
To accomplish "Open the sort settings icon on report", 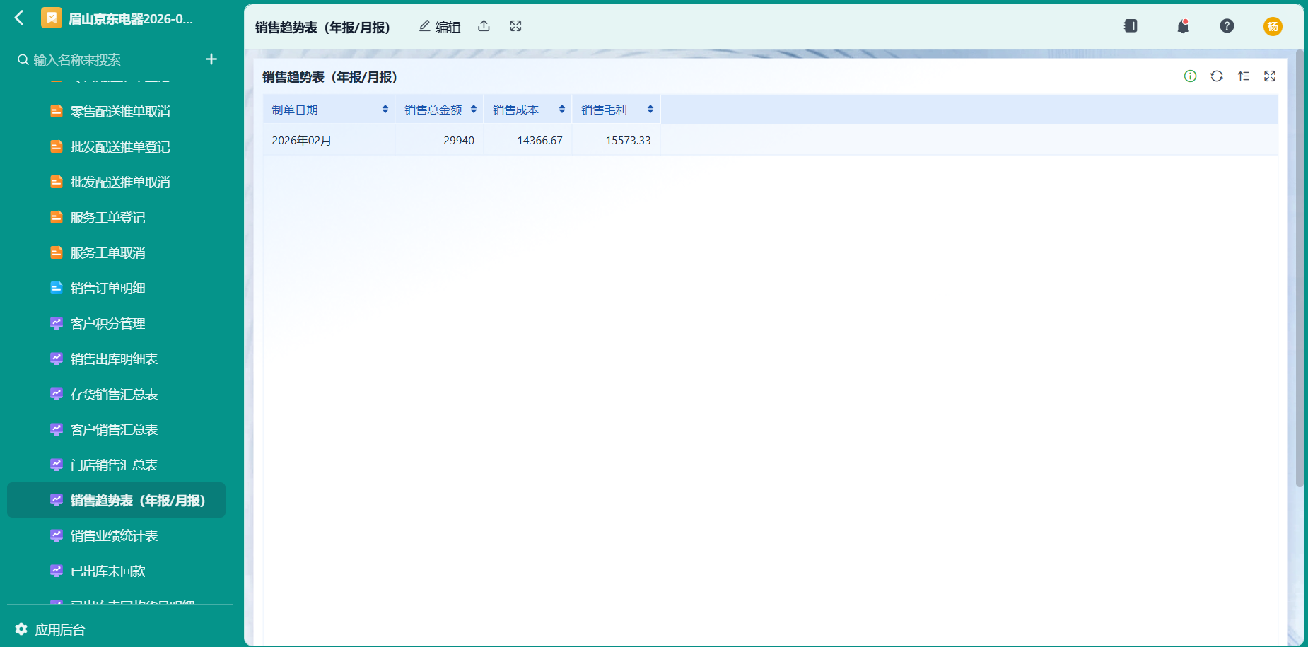I will pyautogui.click(x=1244, y=76).
